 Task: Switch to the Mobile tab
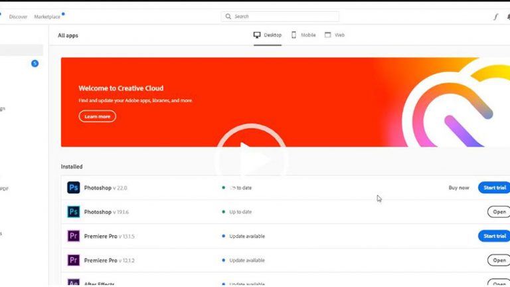[303, 35]
